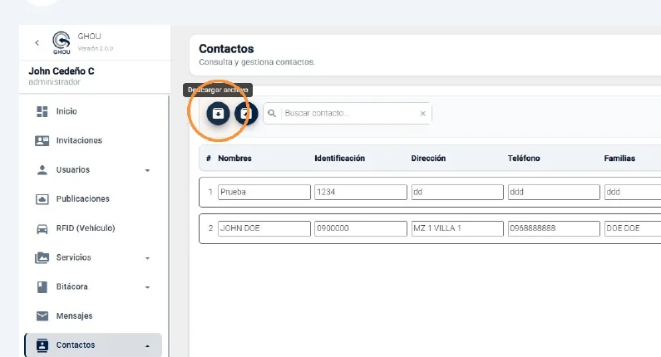Click the administrador role label
The image size is (661, 357).
(54, 82)
